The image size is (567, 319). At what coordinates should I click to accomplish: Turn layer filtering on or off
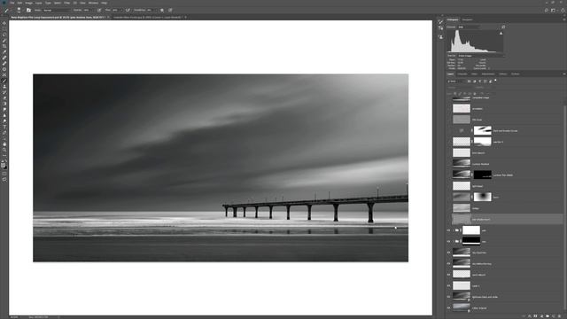click(x=496, y=81)
